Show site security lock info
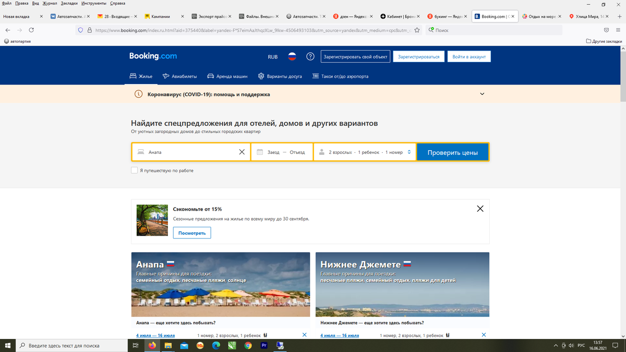This screenshot has width=626, height=352. point(89,30)
